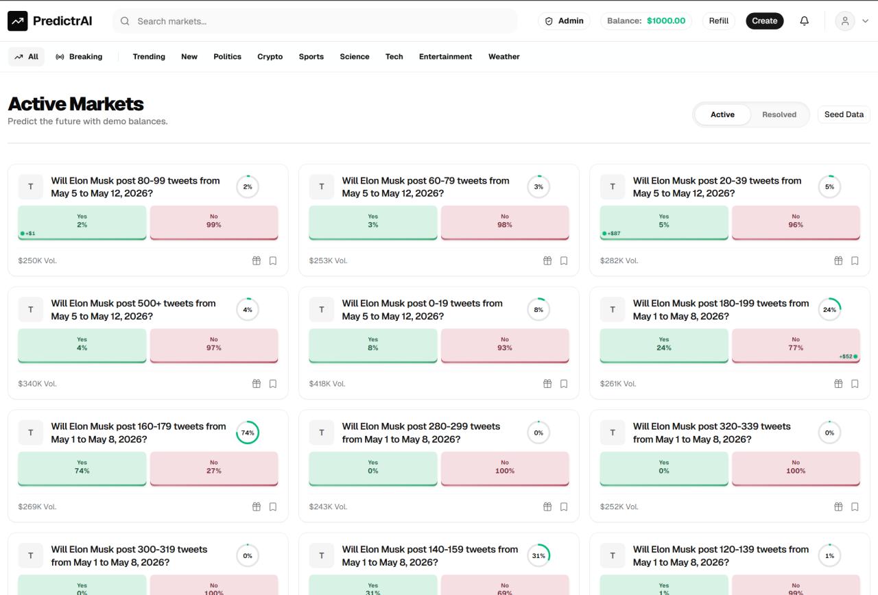Click No 96% on 20-39 tweets market
This screenshot has height=595, width=878.
pos(796,222)
